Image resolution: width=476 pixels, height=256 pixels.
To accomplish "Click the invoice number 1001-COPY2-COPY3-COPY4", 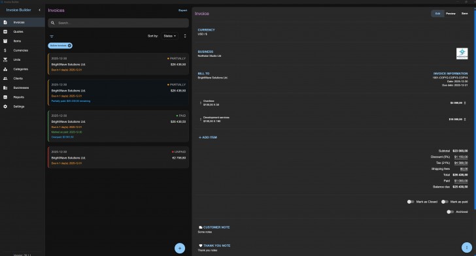I will (x=450, y=78).
